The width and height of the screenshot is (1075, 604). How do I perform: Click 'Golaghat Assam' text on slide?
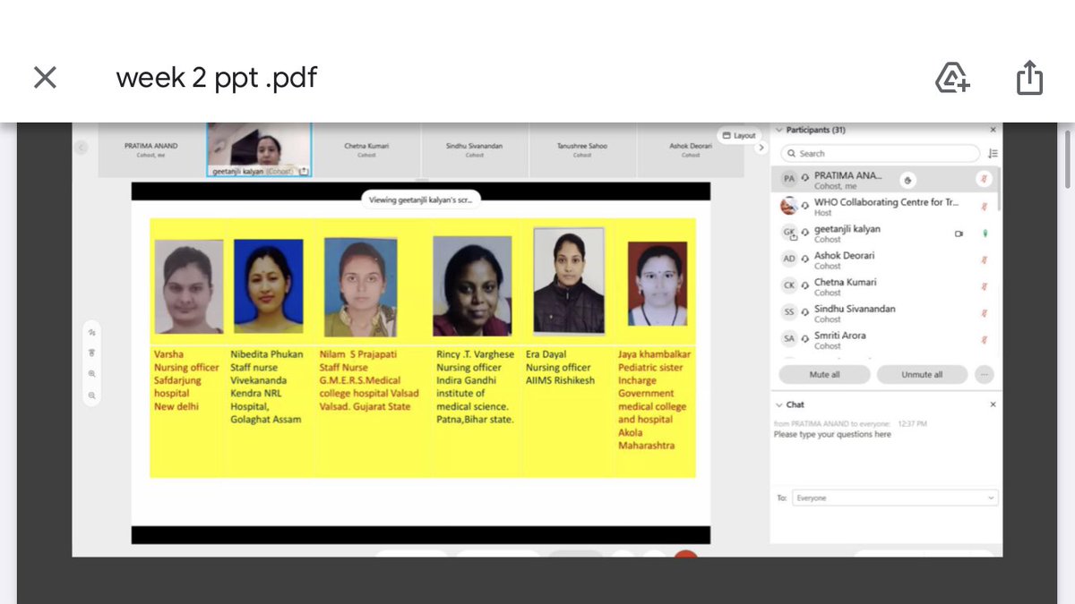click(x=266, y=419)
